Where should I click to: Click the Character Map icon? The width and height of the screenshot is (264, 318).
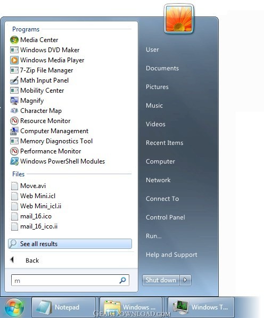(x=14, y=111)
